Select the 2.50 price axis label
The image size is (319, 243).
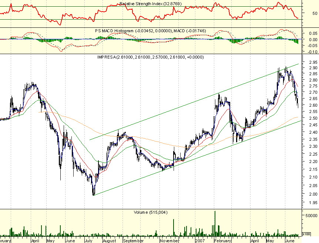click(313, 118)
